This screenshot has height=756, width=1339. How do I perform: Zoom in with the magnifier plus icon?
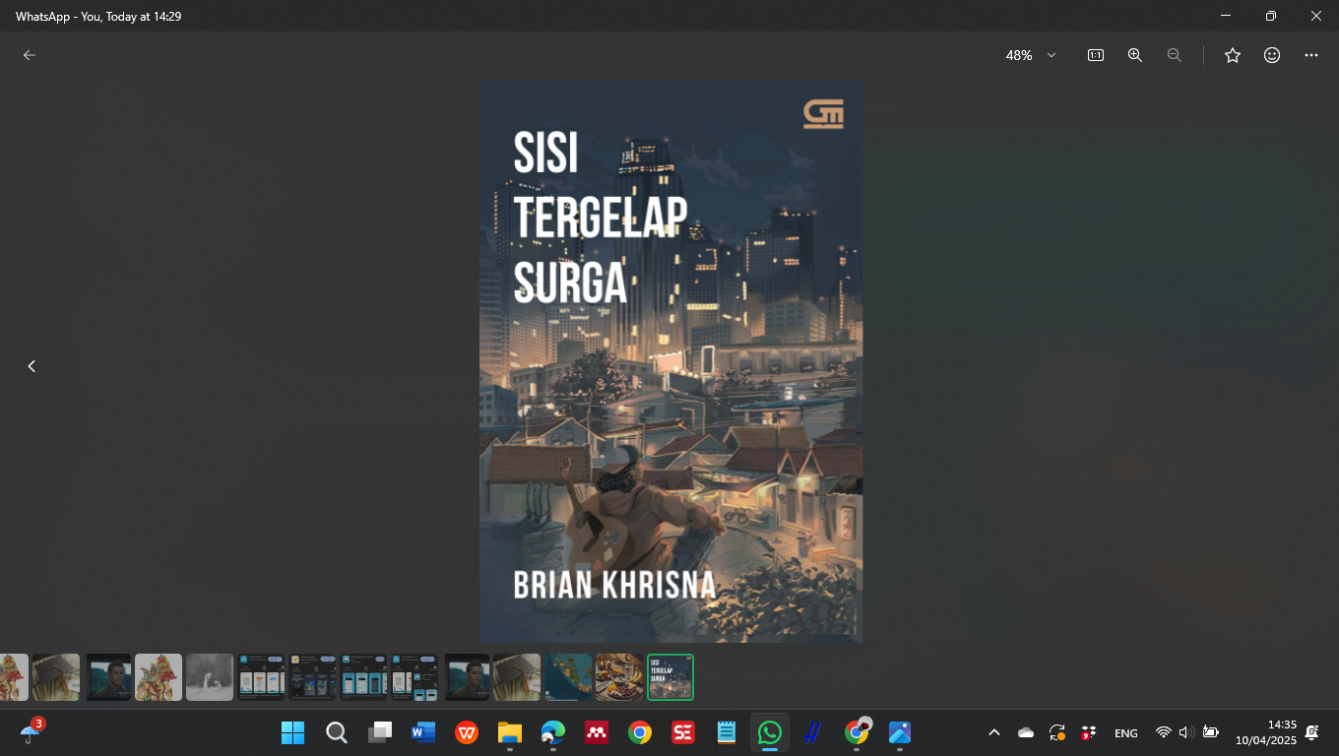tap(1135, 55)
